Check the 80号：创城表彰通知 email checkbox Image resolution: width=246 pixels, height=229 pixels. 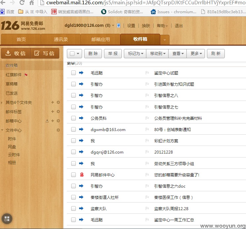point(74,129)
